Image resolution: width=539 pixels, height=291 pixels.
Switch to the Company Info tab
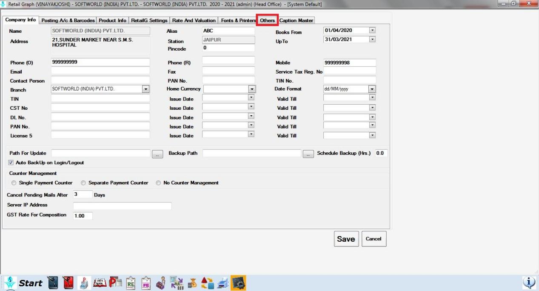point(21,20)
